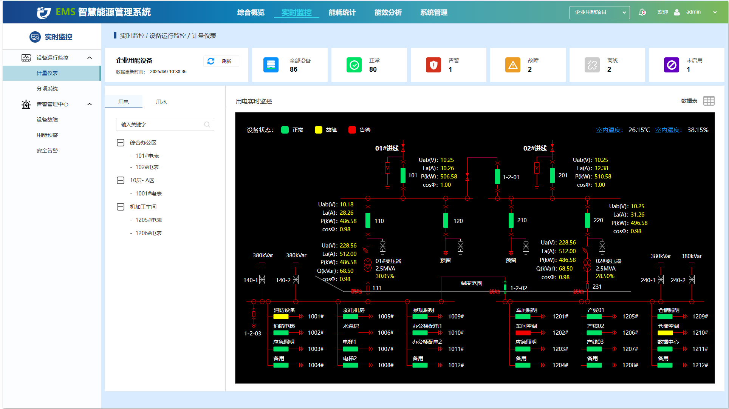Open the 能效分析 top menu
Screen dimensions: 729x409
[x=388, y=12]
